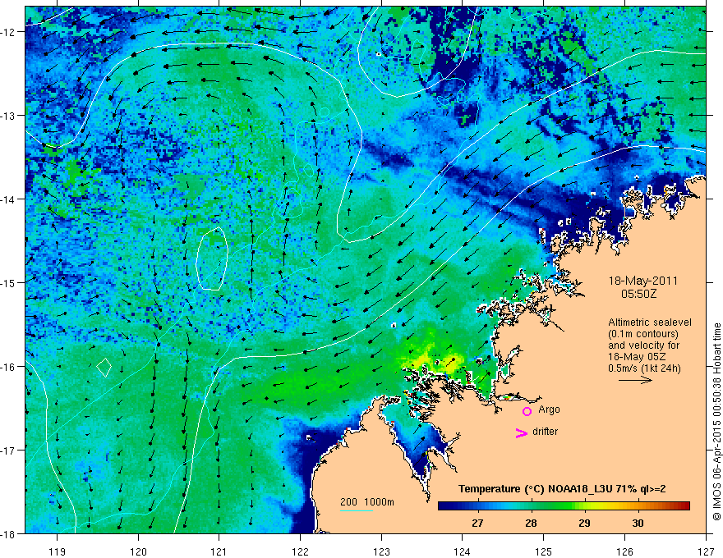Click the 'Altimetric sealevel' caption line
This screenshot has height=558, width=723.
pos(650,322)
